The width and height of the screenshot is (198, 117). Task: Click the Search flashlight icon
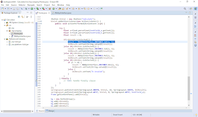pyautogui.click(x=67, y=9)
